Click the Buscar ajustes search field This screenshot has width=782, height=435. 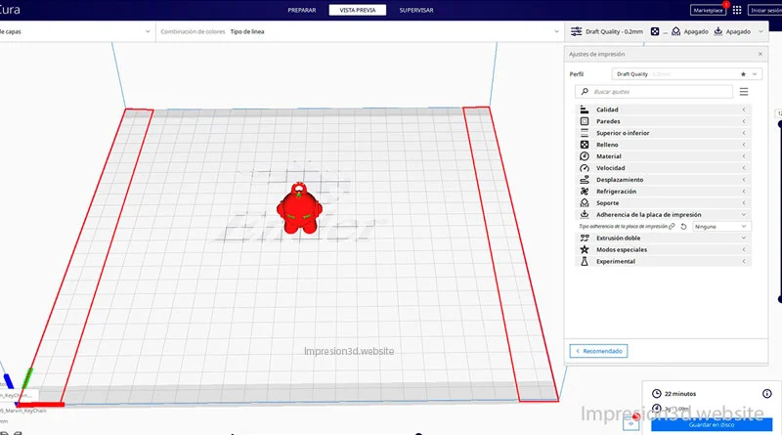654,92
